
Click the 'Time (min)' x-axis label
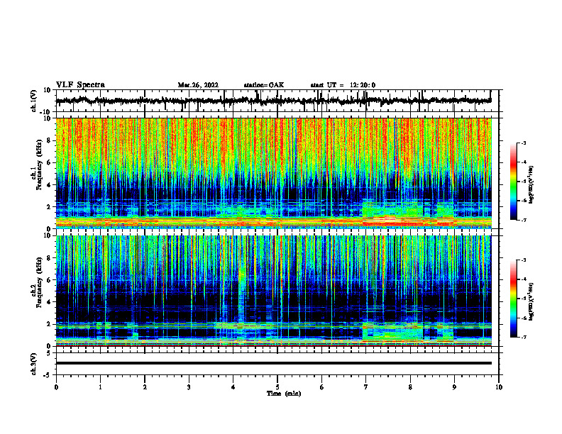284,394
